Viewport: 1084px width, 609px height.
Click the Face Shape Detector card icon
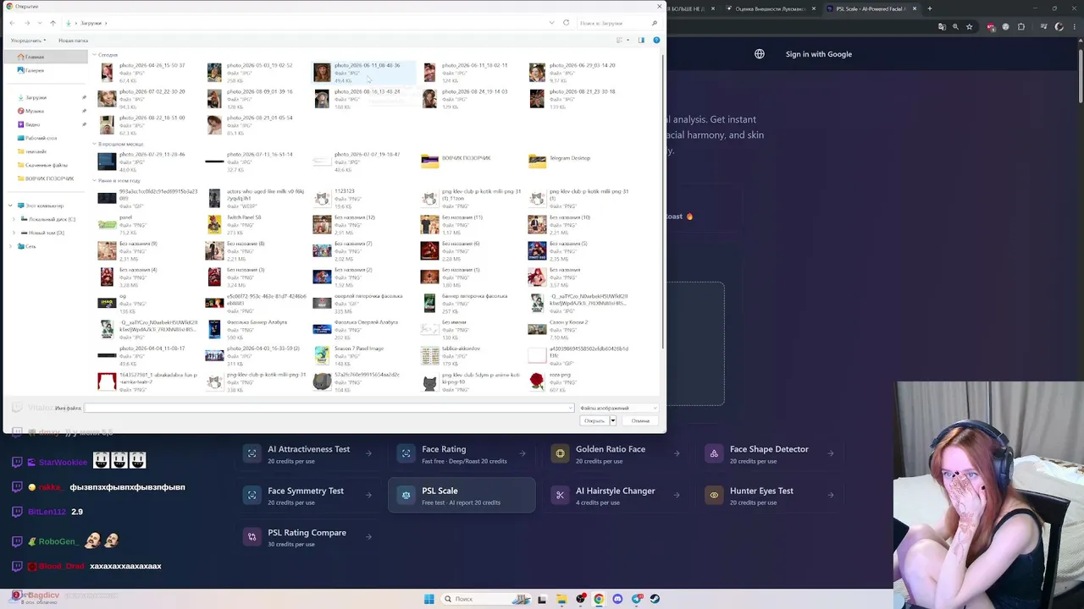(714, 454)
